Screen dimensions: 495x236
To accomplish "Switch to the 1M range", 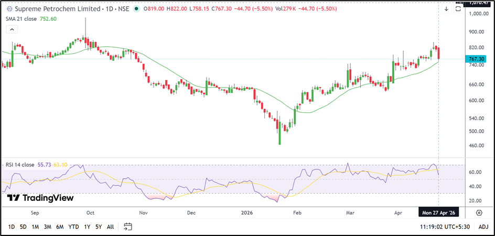I will tap(35, 227).
